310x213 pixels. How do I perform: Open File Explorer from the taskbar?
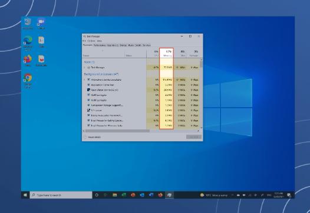(114, 195)
